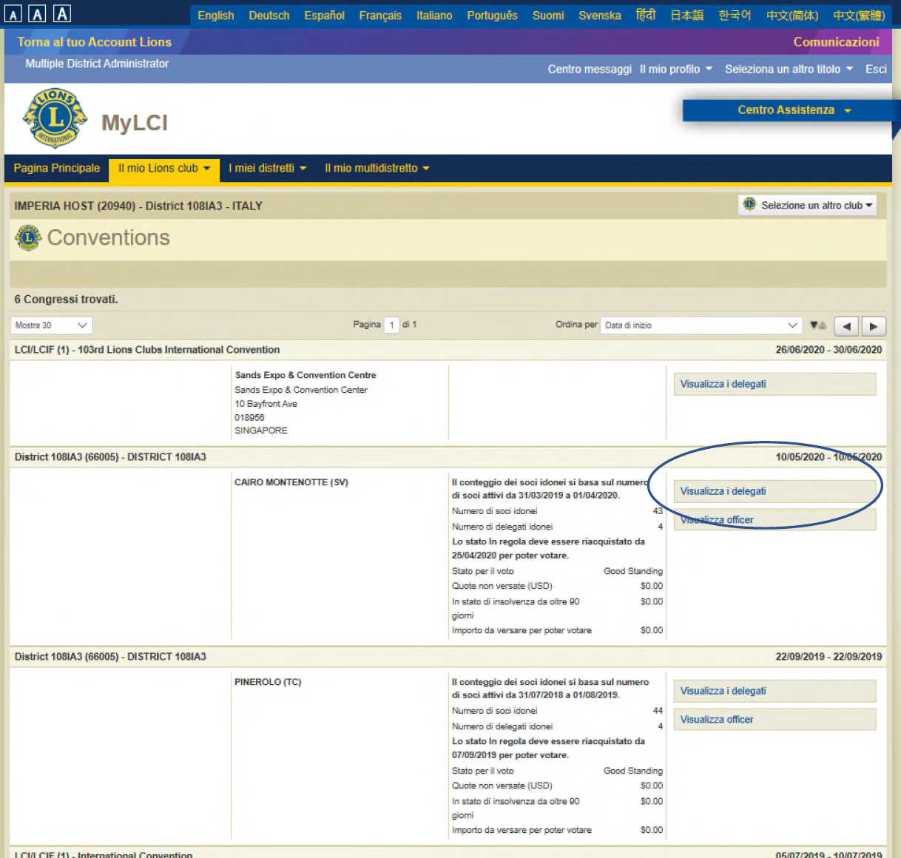Click the Good Standing value in Cairo Montenotte row

tap(632, 571)
